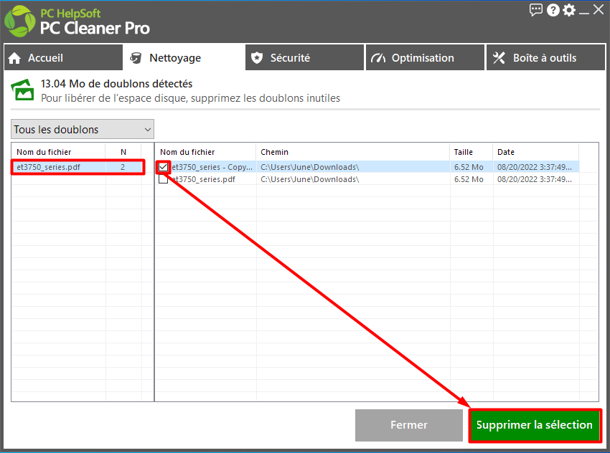
Task: Click the duplicate count 2 in left list
Action: [123, 167]
